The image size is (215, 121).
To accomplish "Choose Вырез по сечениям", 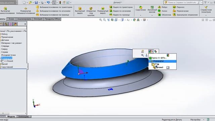I will point(120,11).
